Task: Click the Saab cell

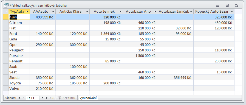Action: pyautogui.click(x=19, y=67)
